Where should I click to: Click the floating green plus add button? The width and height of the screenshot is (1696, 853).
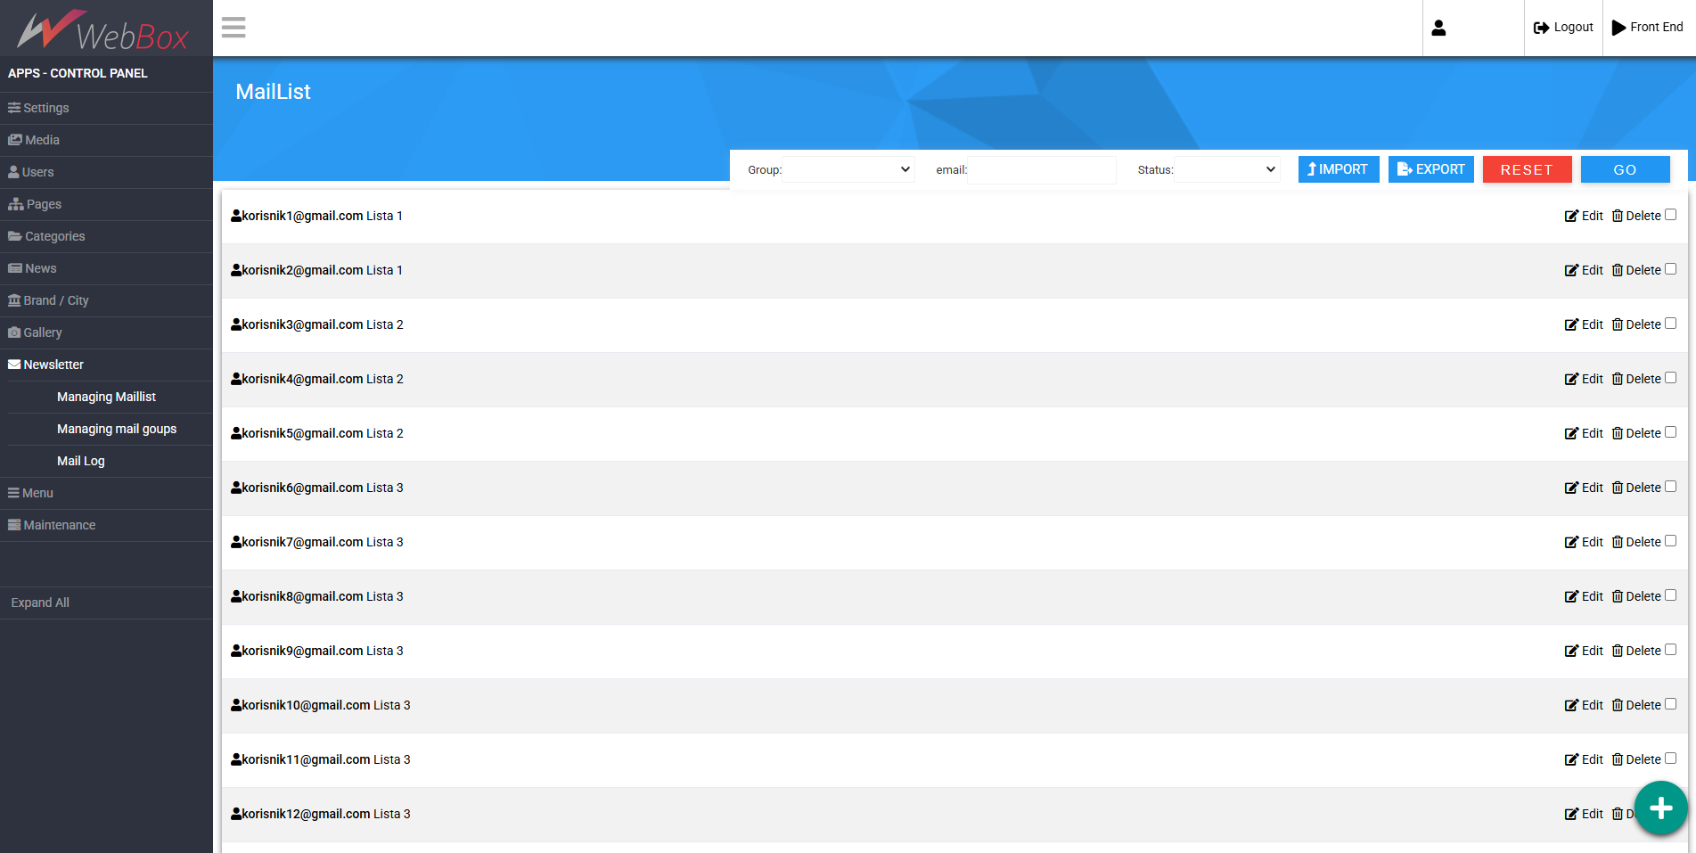click(1660, 808)
